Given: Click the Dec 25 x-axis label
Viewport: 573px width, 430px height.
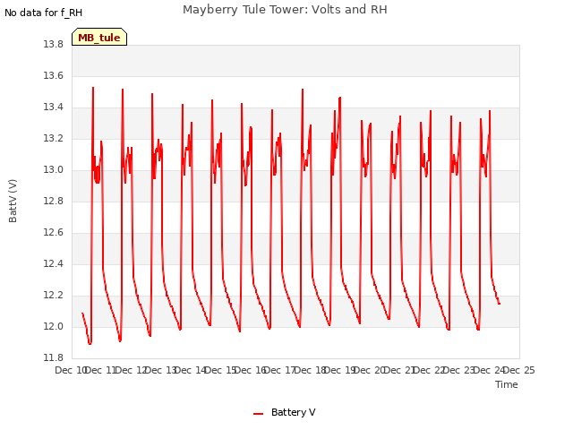Looking at the screenshot, I should [519, 370].
